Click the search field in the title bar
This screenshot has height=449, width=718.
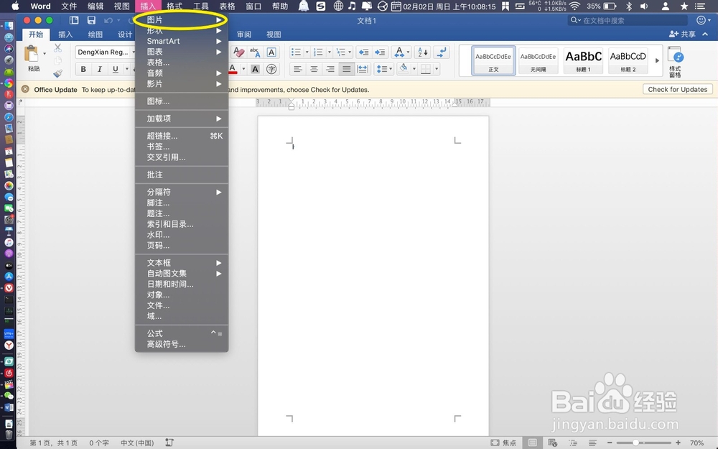628,20
